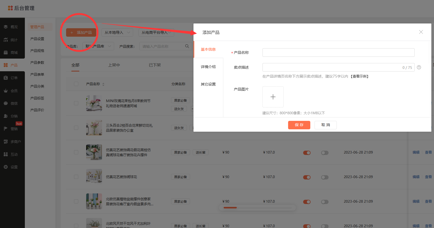Viewport: 434px width, 228px height.
Task: Check the box for MINI玫瑰花束 product row
Action: click(76, 103)
